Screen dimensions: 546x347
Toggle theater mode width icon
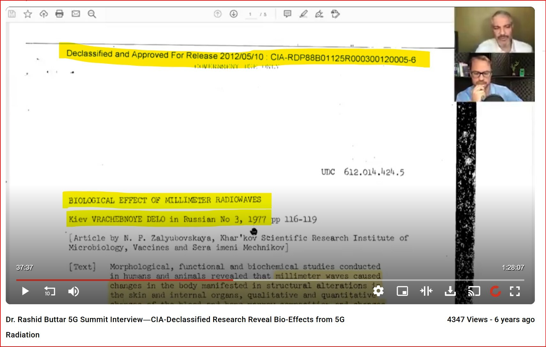pyautogui.click(x=426, y=291)
